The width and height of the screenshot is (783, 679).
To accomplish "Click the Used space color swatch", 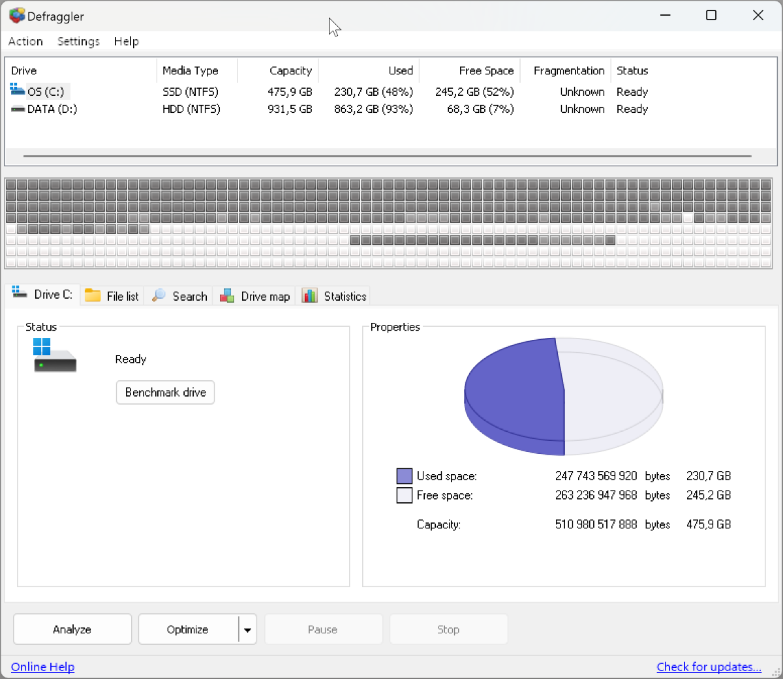I will point(405,476).
